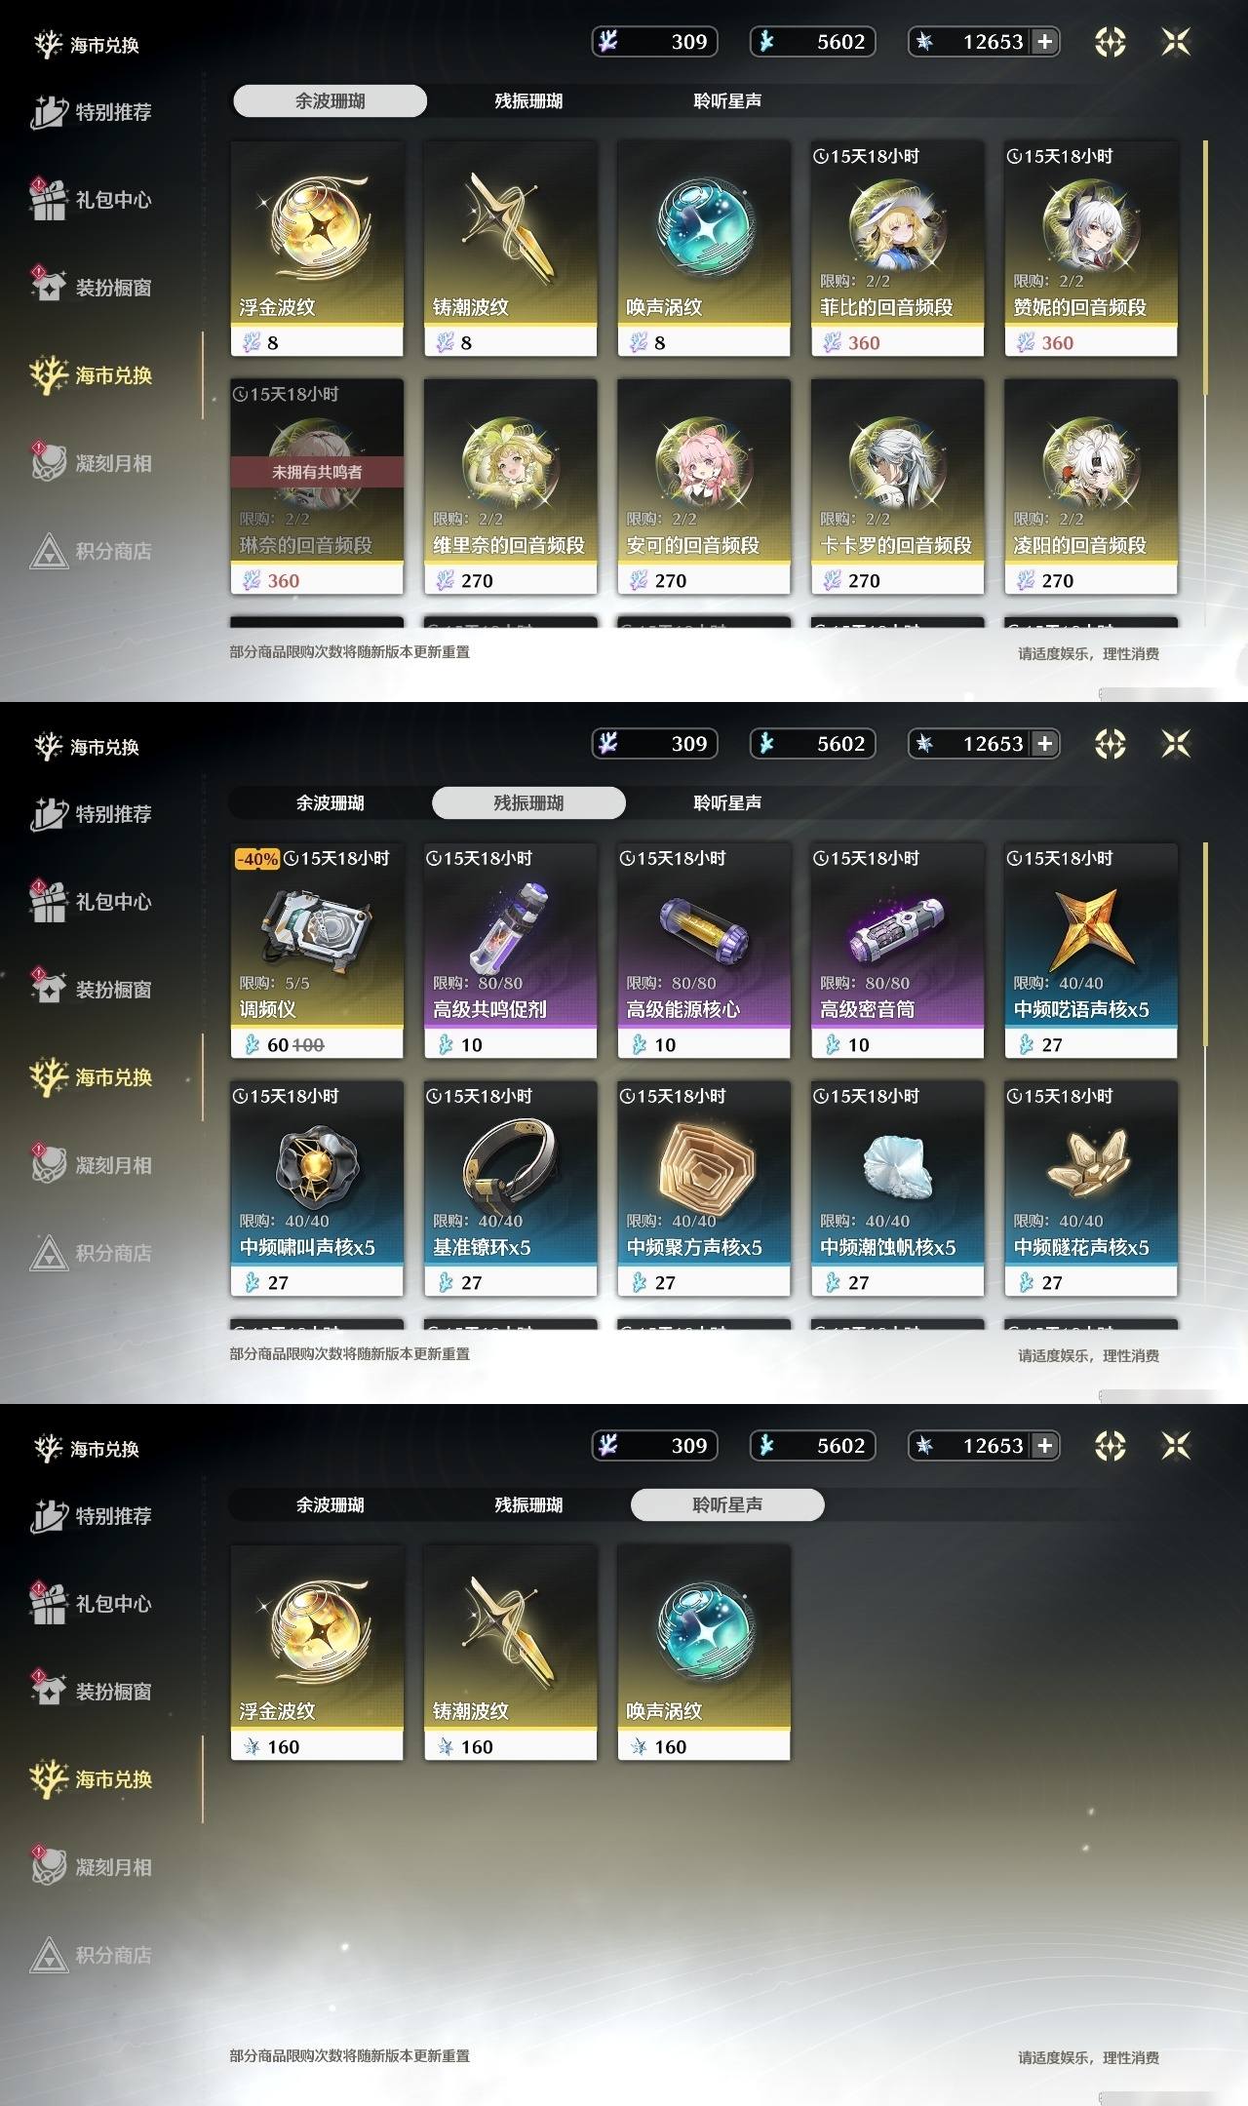Pick 安可的回音频段 item
Screen dimensions: 1248x2106
704,487
